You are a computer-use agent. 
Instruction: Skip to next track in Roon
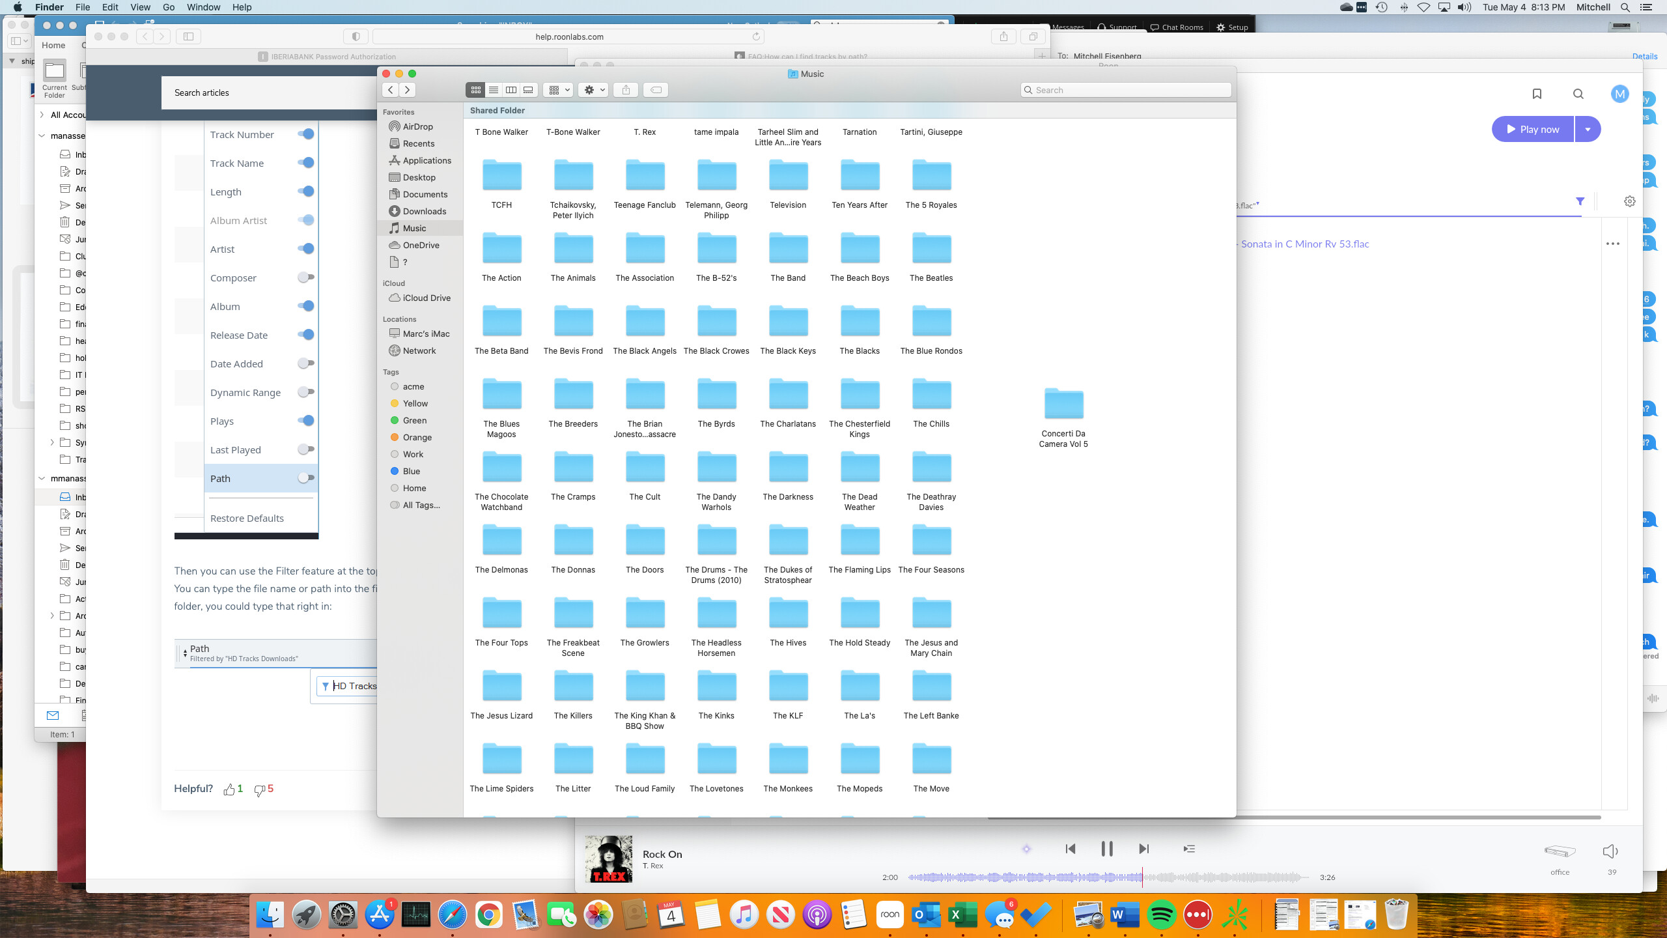pyautogui.click(x=1143, y=849)
